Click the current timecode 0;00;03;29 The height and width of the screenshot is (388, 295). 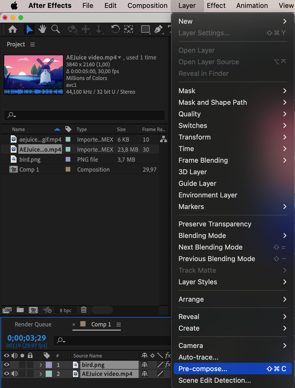point(27,338)
